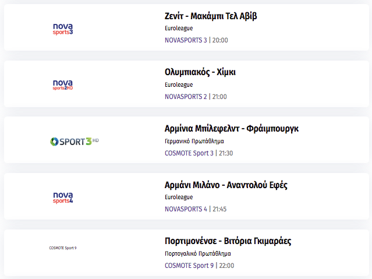Open the Ολυμπιακός - Χίμκι match title
The height and width of the screenshot is (279, 372).
click(x=200, y=72)
